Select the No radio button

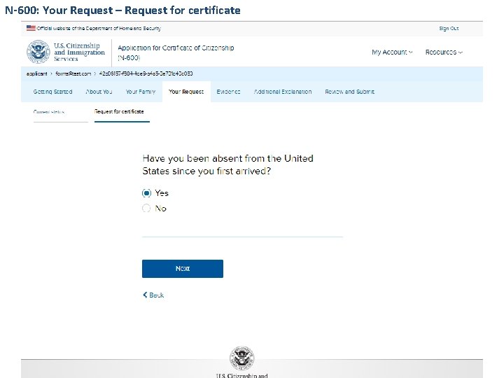146,209
